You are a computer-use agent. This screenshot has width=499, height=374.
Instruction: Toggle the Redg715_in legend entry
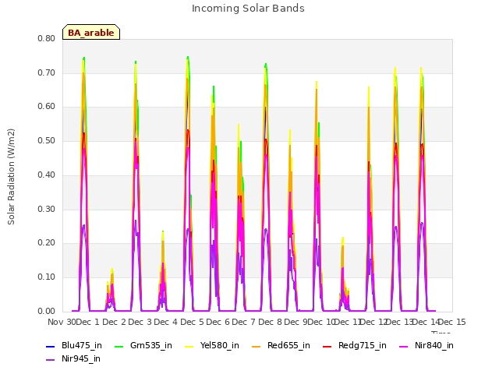(x=355, y=346)
